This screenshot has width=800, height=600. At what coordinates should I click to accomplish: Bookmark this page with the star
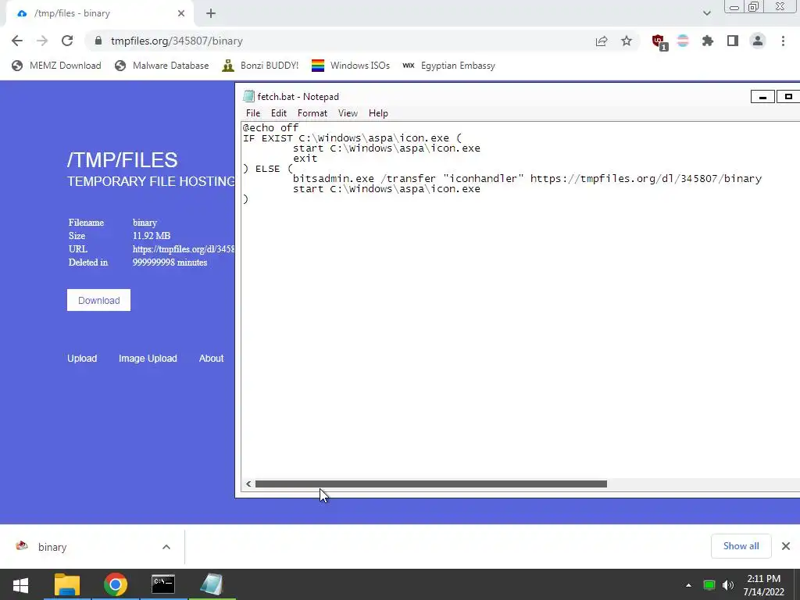[x=627, y=41]
